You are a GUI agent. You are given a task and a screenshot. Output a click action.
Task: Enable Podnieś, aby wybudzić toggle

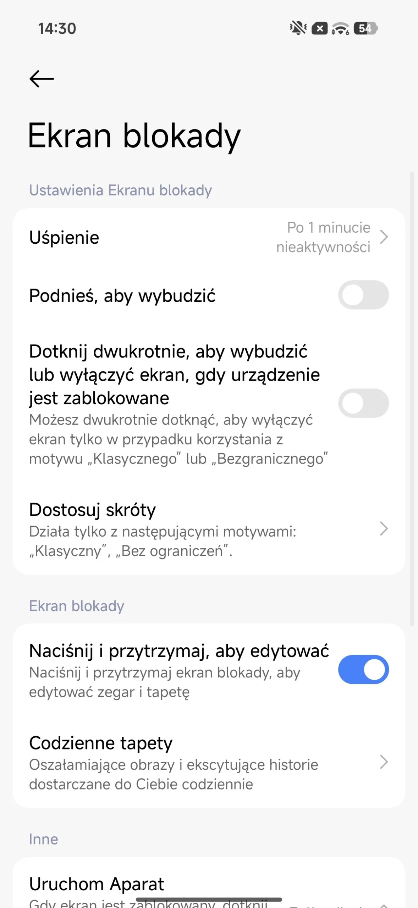point(363,295)
